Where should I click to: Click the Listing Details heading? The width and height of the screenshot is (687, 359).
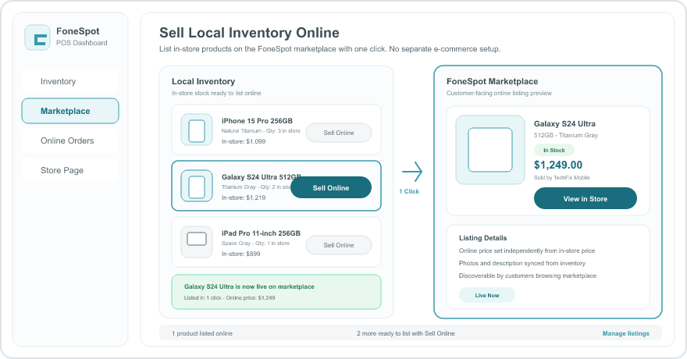(x=482, y=238)
